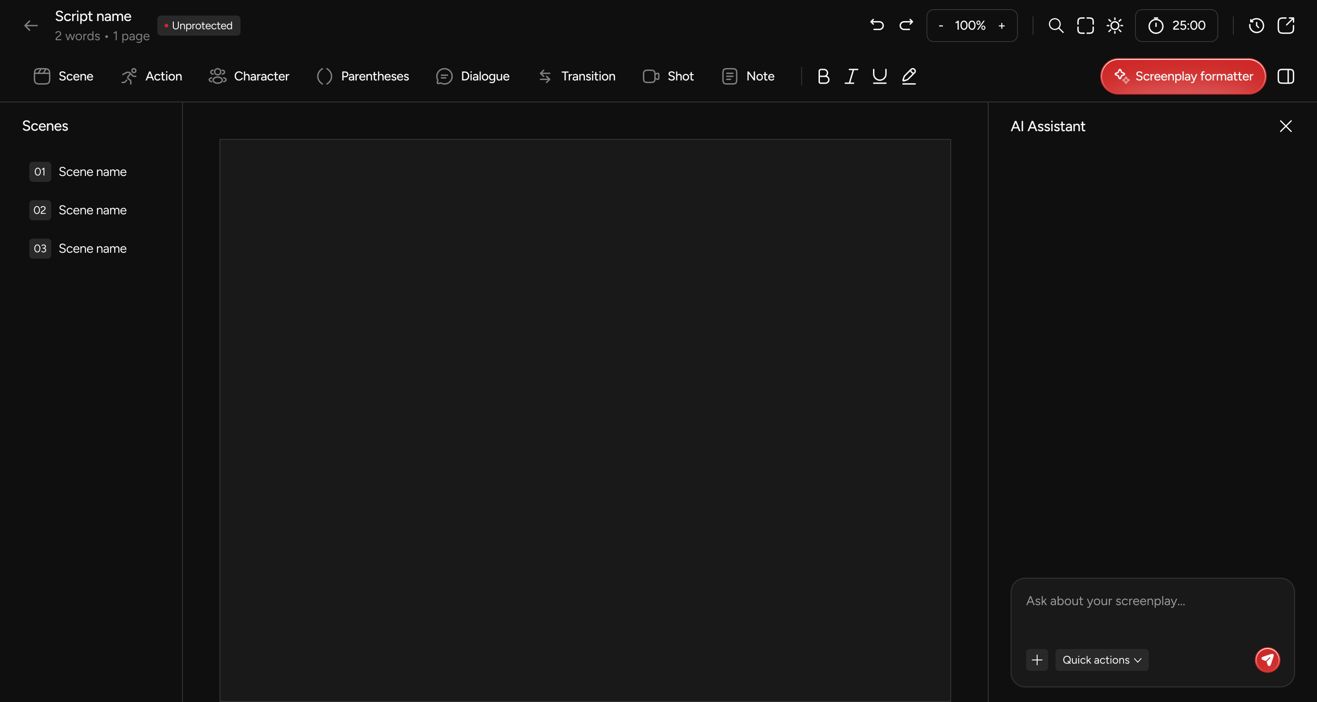Click the redo arrow icon
Viewport: 1317px width, 702px height.
click(906, 25)
